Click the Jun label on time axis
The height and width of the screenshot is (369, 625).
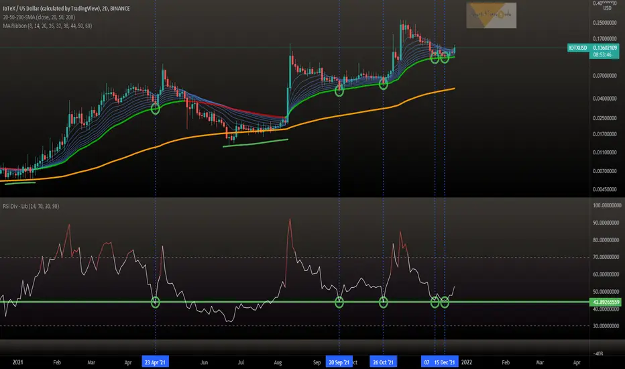click(204, 362)
